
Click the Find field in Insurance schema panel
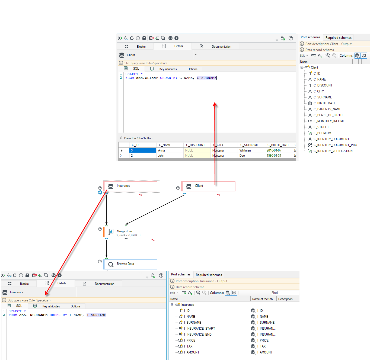pos(274,293)
